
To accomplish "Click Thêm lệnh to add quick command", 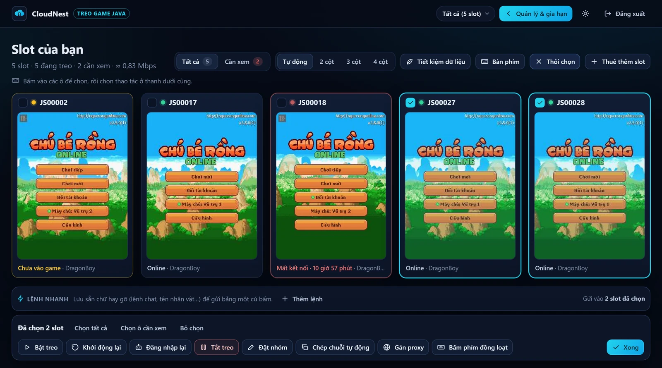I will click(302, 299).
